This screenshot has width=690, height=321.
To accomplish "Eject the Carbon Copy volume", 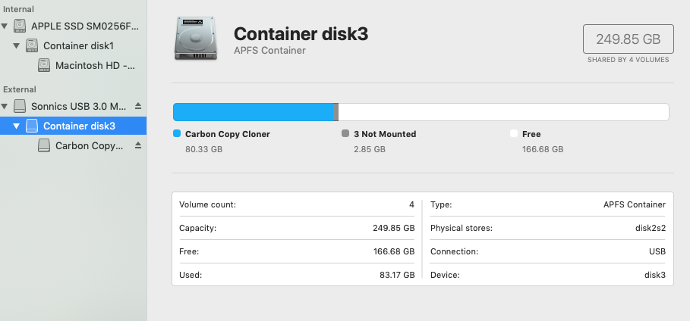I will click(137, 145).
